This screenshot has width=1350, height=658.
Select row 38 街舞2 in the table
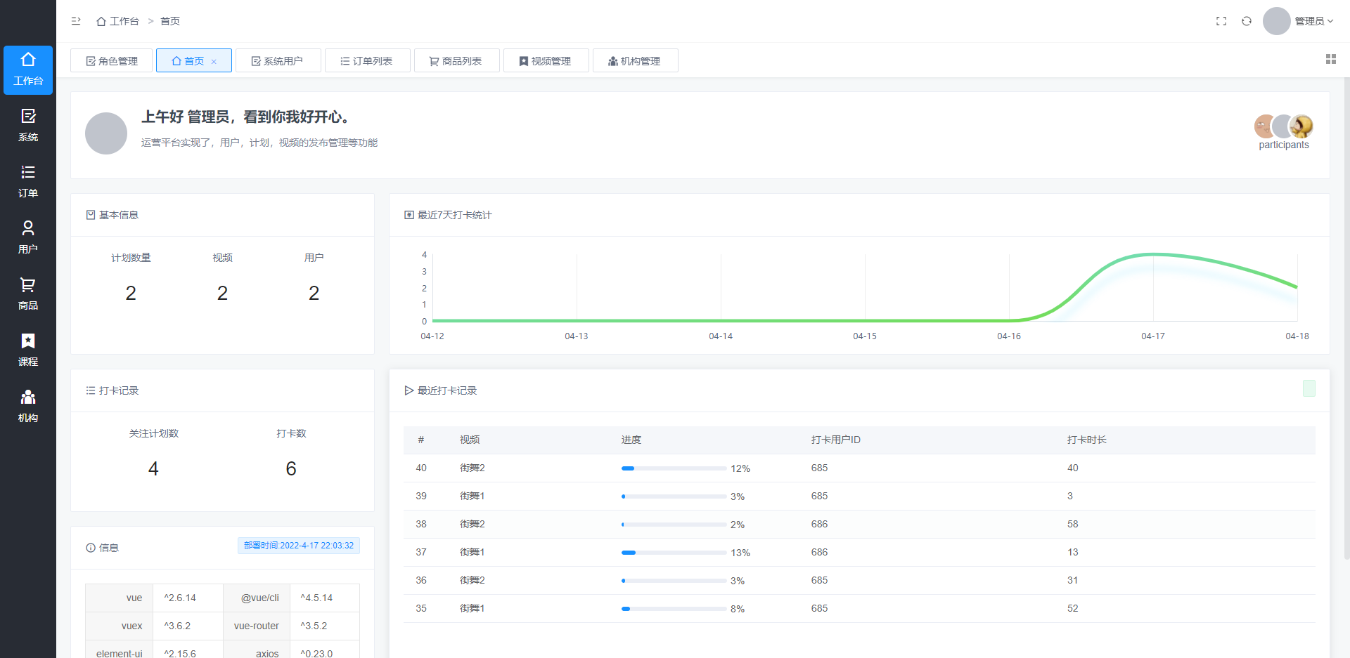point(859,525)
